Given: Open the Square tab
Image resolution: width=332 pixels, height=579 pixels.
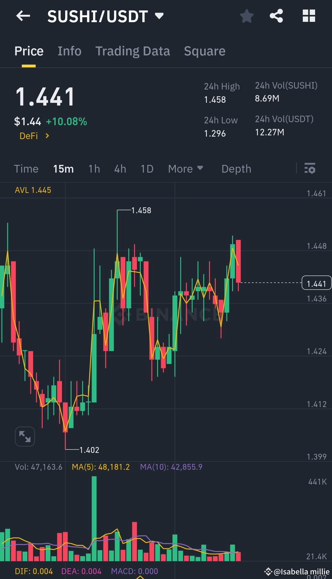Looking at the screenshot, I should (x=204, y=51).
